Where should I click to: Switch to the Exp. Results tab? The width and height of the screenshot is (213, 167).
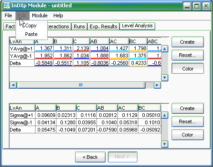coord(103,26)
